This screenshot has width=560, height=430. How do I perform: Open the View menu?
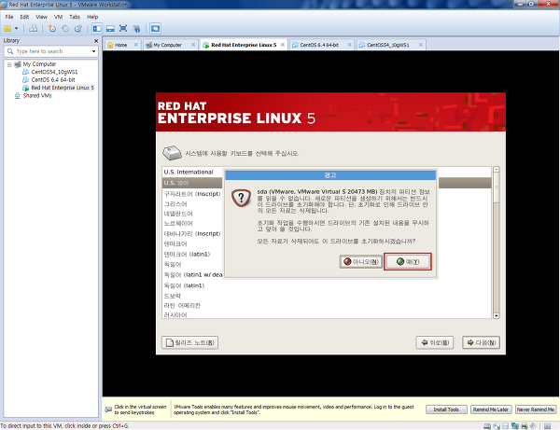coord(41,17)
